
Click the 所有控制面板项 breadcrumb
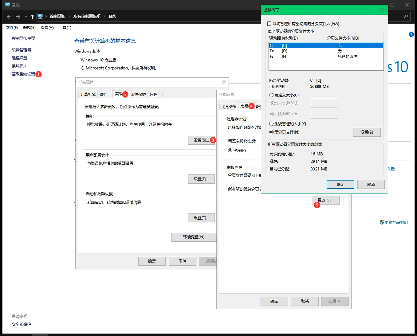click(87, 16)
